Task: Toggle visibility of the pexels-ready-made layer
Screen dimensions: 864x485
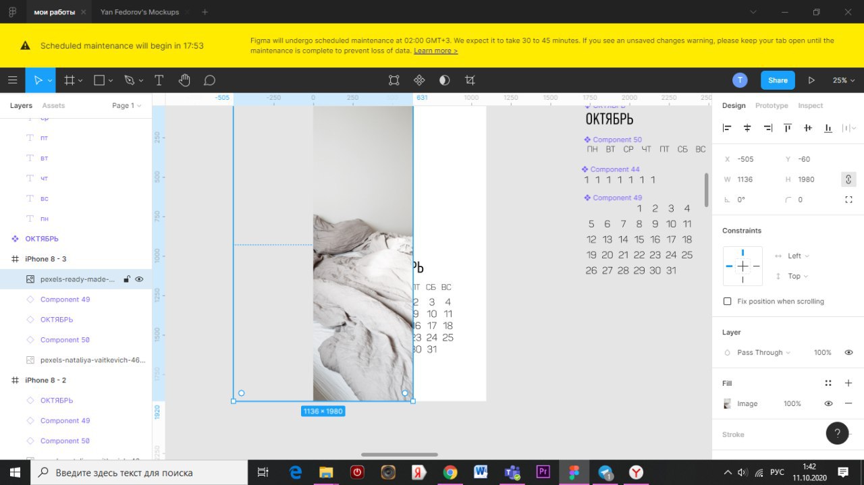Action: click(x=139, y=279)
